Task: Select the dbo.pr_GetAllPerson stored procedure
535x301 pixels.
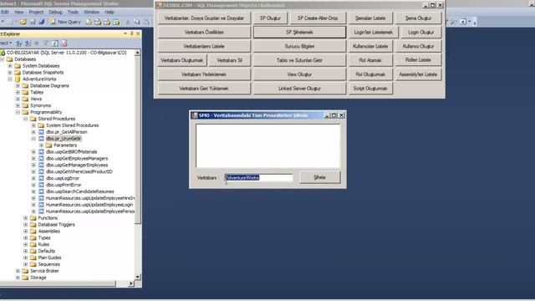Action: click(x=67, y=132)
